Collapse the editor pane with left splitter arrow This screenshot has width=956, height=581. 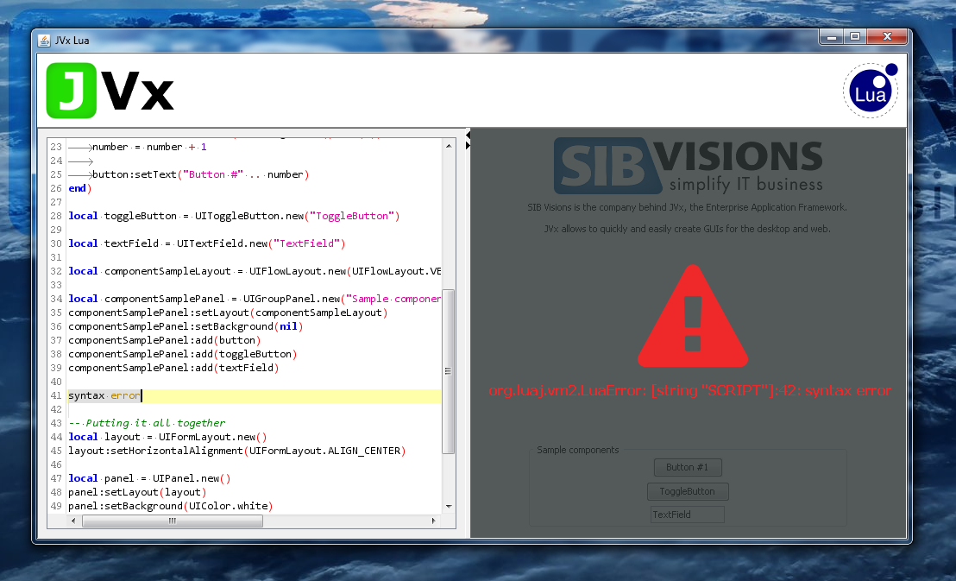(468, 135)
